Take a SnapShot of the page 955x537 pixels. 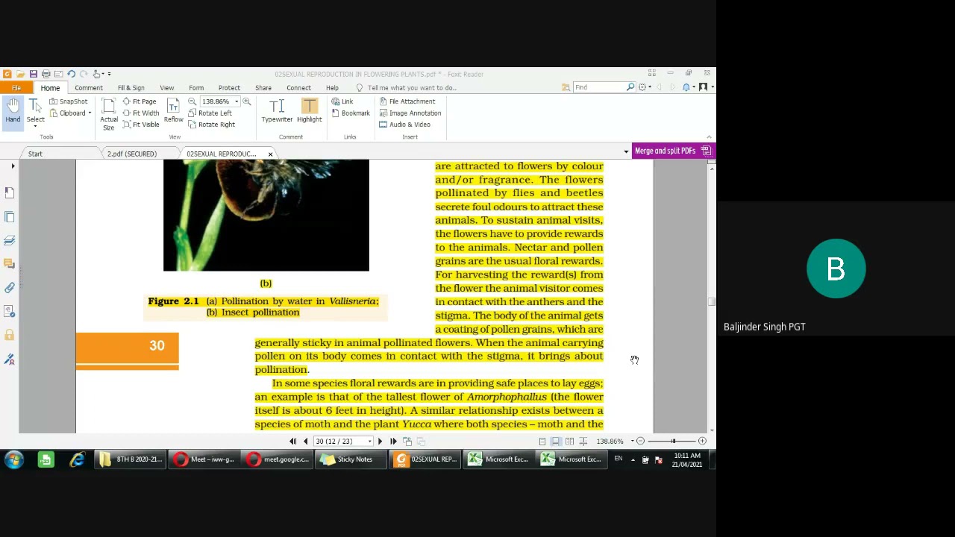(x=69, y=101)
